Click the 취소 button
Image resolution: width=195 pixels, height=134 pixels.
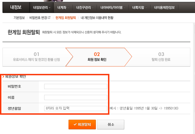(110, 124)
